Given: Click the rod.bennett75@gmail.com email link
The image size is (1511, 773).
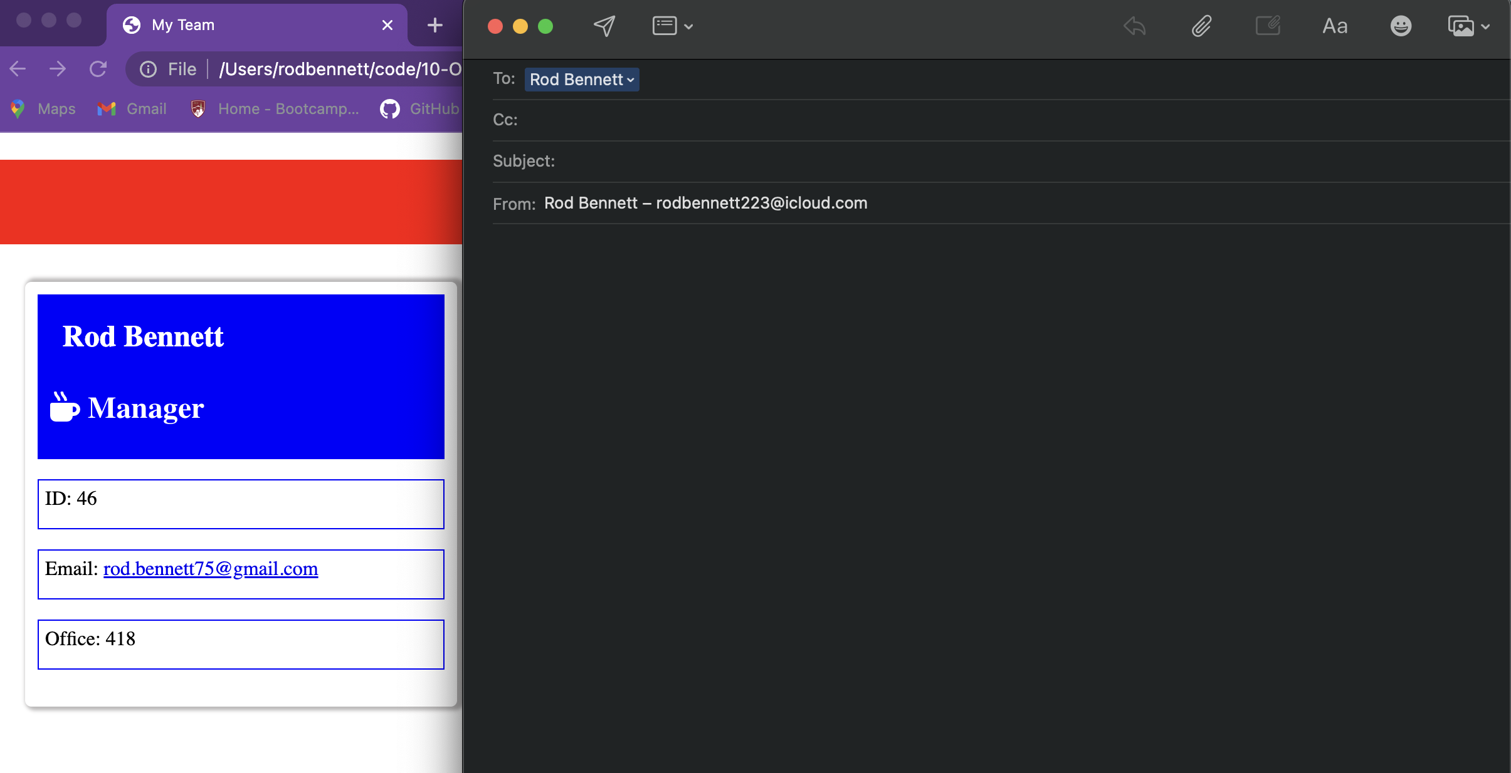Looking at the screenshot, I should 210,569.
